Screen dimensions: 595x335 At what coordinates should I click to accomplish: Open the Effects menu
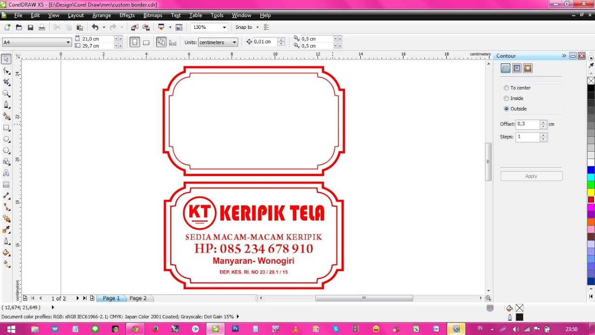pyautogui.click(x=127, y=15)
